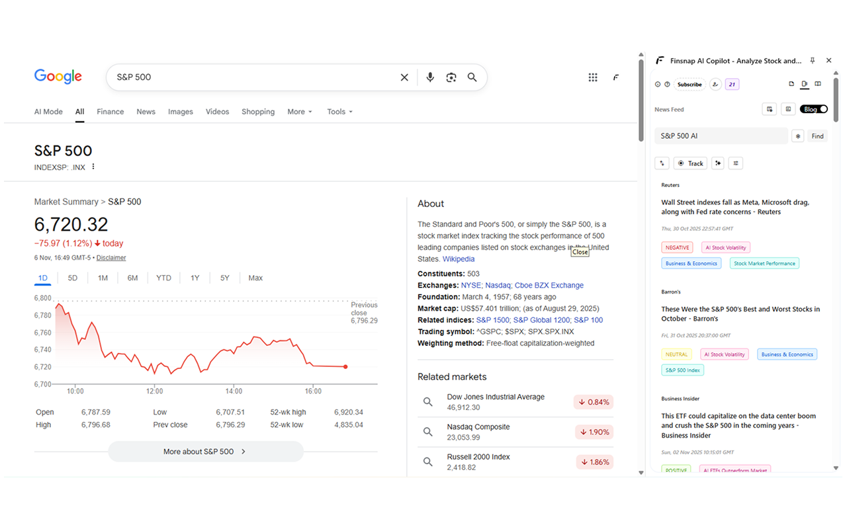Viewport: 847px width, 529px height.
Task: Open the Reuters Wall Street indexes fall article
Action: click(x=735, y=207)
